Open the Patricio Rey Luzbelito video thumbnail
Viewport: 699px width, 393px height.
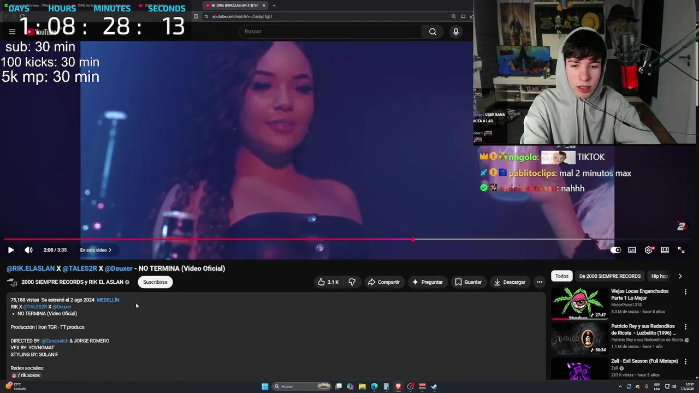click(x=579, y=338)
